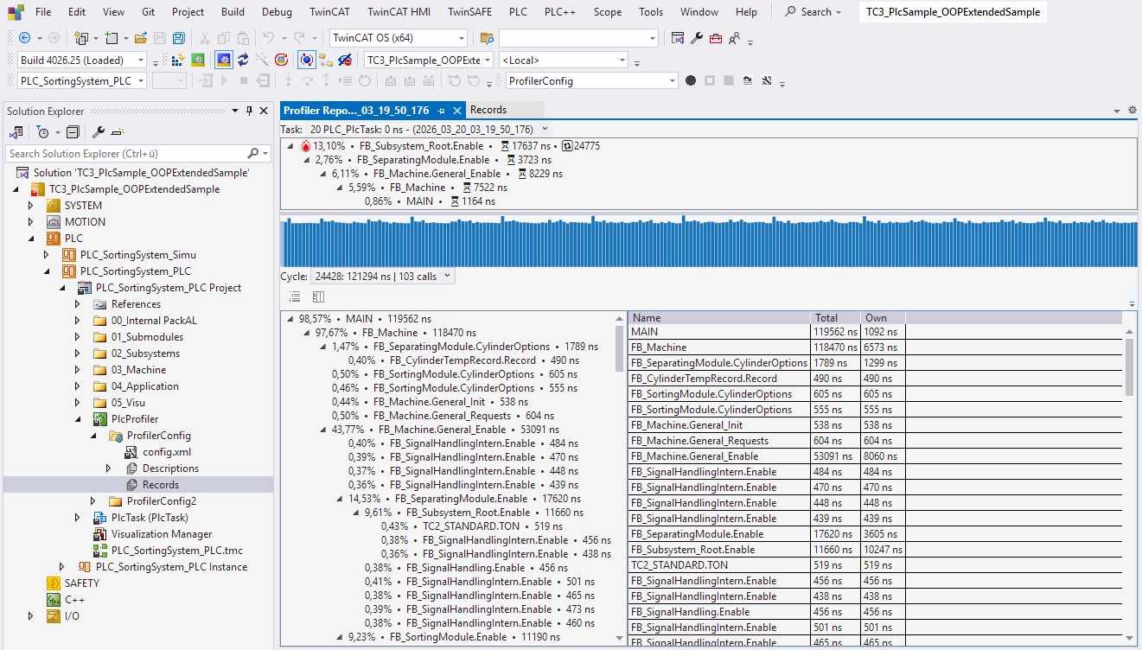Screen dimensions: 1142x650
Task: Collapse the PlcProfiler node
Action: (x=78, y=419)
